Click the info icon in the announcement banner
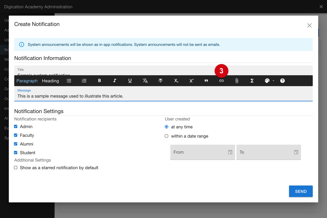This screenshot has width=327, height=218. point(22,44)
